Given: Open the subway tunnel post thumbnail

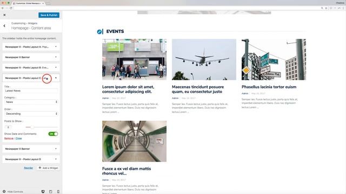Looking at the screenshot, I should click(134, 141).
